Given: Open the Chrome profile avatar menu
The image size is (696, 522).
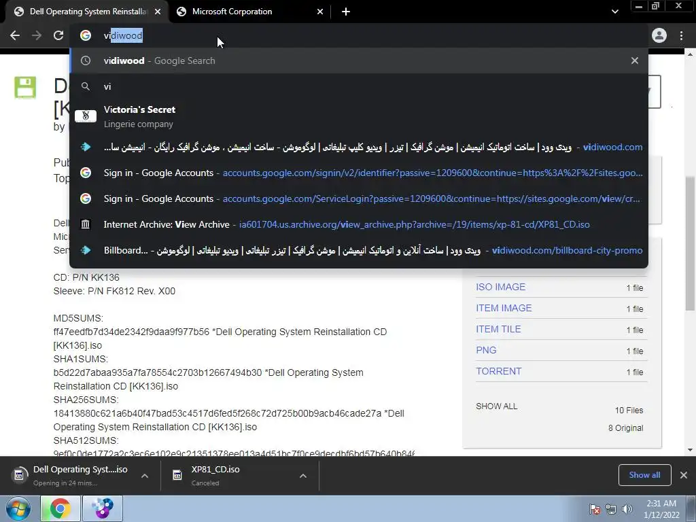Looking at the screenshot, I should tap(659, 35).
